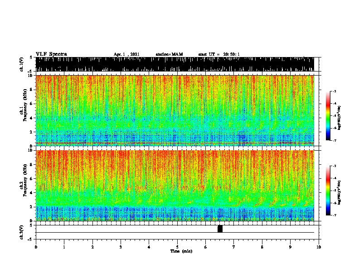359x277 pixels.
Task: Click the black pulse marker in ch.3 plot
Action: pos(220,229)
